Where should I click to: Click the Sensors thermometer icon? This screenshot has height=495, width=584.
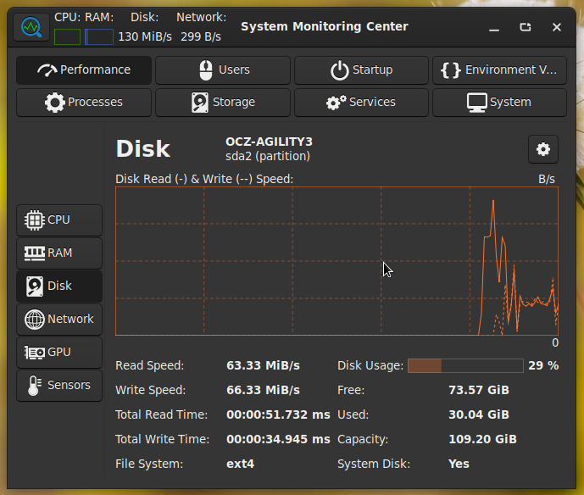(x=35, y=385)
